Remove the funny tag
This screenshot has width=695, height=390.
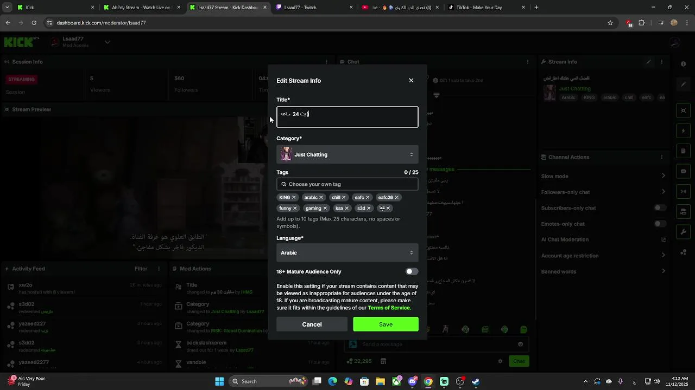coord(295,209)
